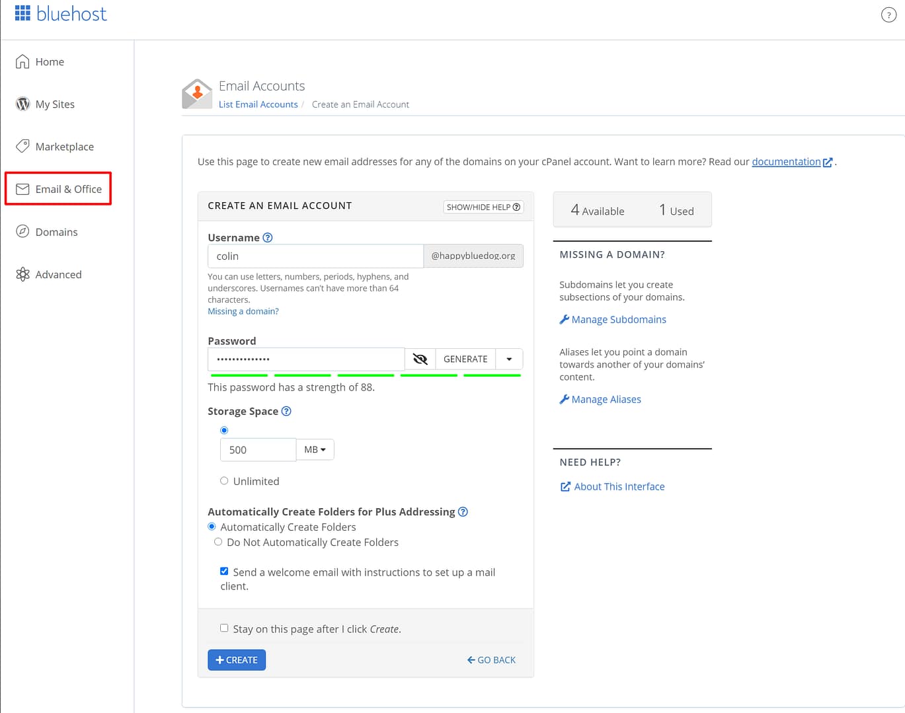
Task: Go to List Email Accounts
Action: pyautogui.click(x=258, y=104)
